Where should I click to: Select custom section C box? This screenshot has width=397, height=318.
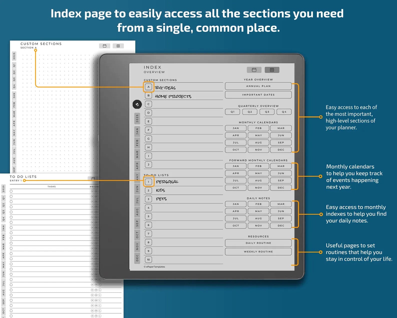pyautogui.click(x=148, y=104)
